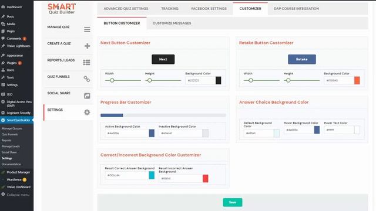Screen dimensions: 376x211
Task: Click Result Correct Answer Background input
Action: pyautogui.click(x=127, y=175)
